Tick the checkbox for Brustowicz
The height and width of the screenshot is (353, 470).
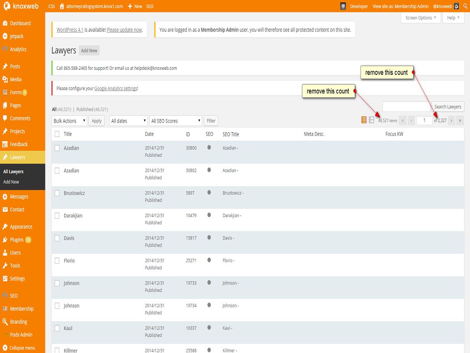(57, 193)
